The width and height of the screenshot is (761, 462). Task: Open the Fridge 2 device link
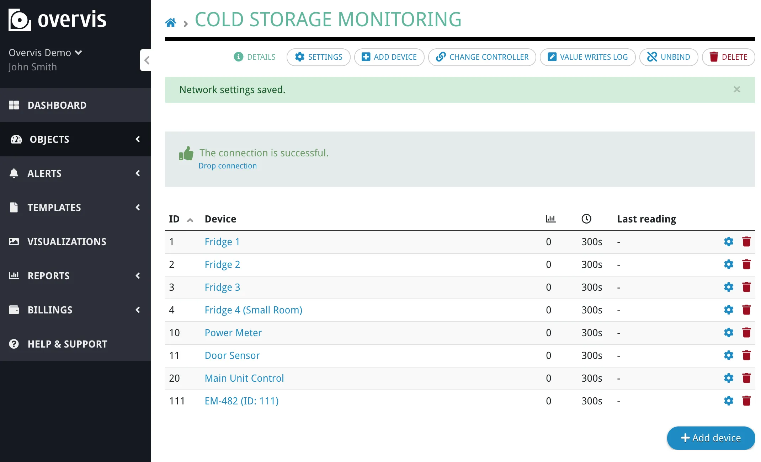223,264
